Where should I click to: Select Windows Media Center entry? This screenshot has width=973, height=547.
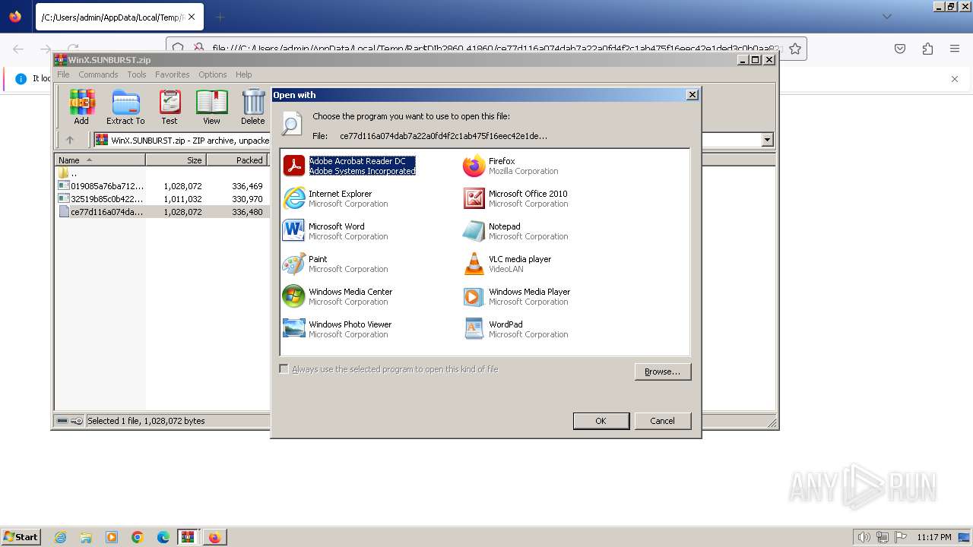pyautogui.click(x=338, y=296)
